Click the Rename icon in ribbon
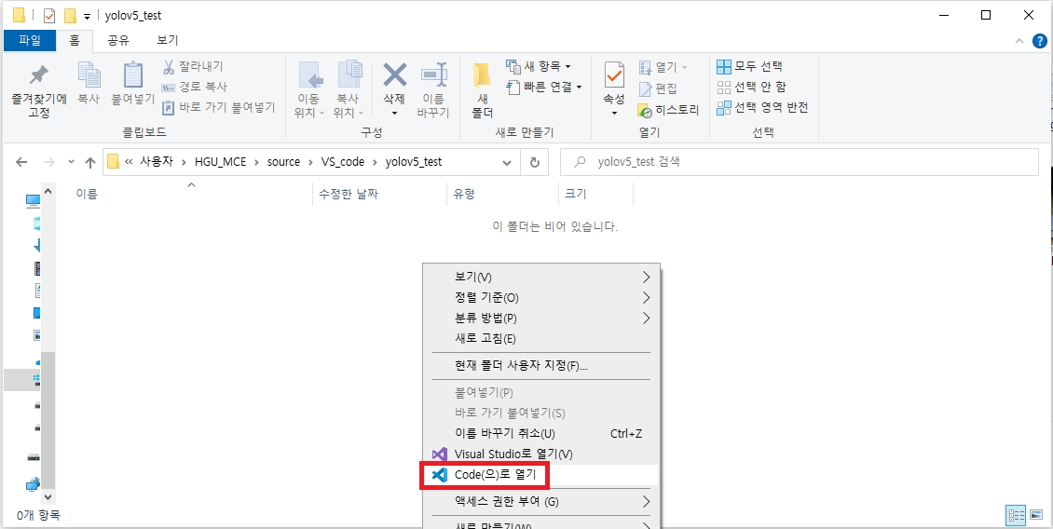Image resolution: width=1053 pixels, height=529 pixels. tap(433, 76)
